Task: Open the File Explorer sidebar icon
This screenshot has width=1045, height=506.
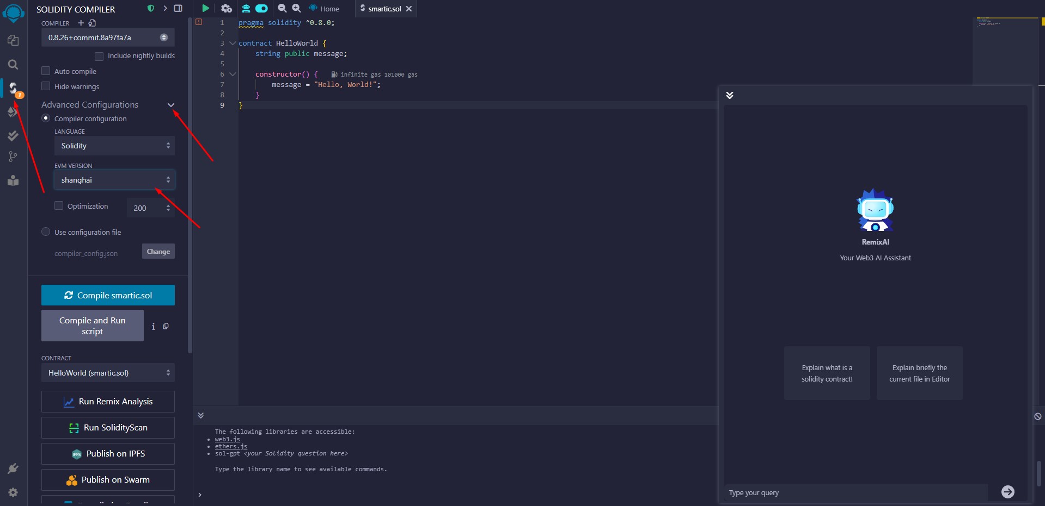Action: click(13, 41)
